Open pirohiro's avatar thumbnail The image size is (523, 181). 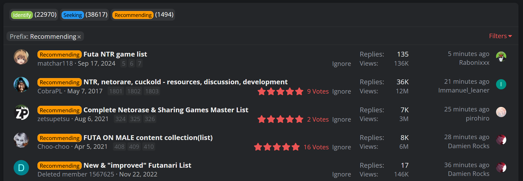pyautogui.click(x=501, y=112)
